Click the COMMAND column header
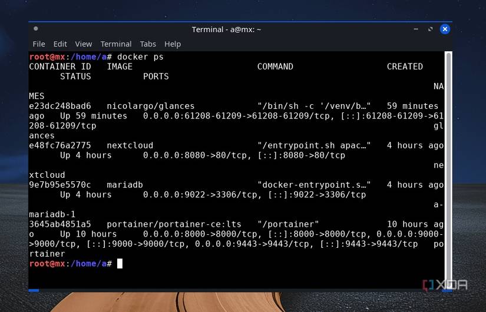486x312 pixels. (275, 67)
